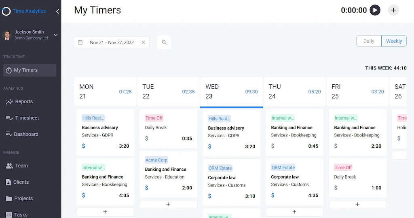Click the 07:25 total for Monday
This screenshot has width=414, height=218.
coord(125,92)
